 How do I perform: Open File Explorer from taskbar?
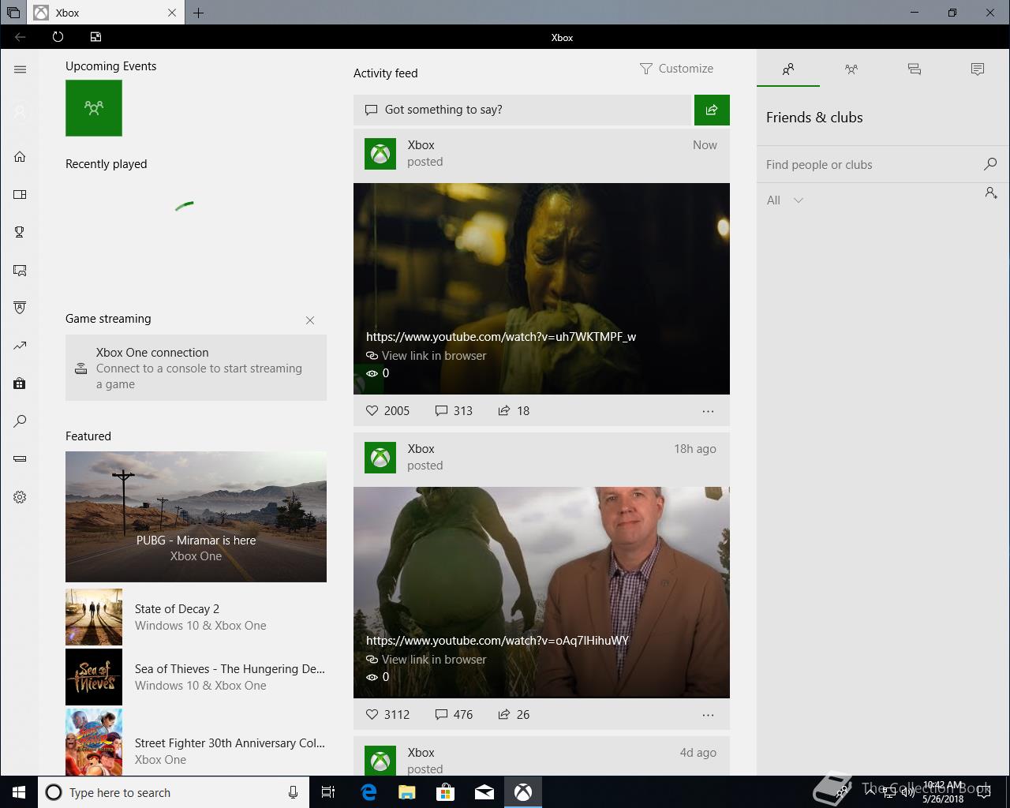click(x=407, y=792)
